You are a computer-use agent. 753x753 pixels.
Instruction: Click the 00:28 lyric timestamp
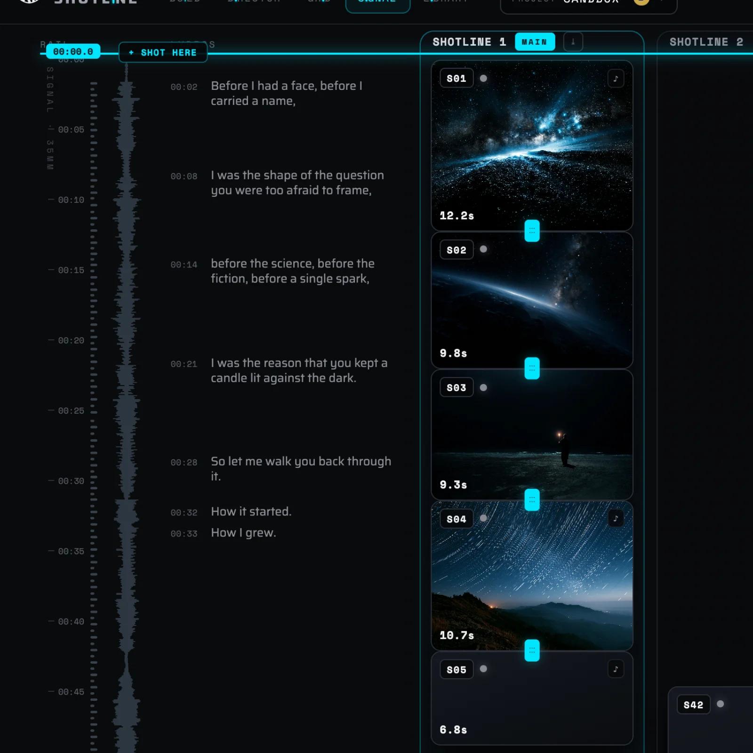click(184, 463)
